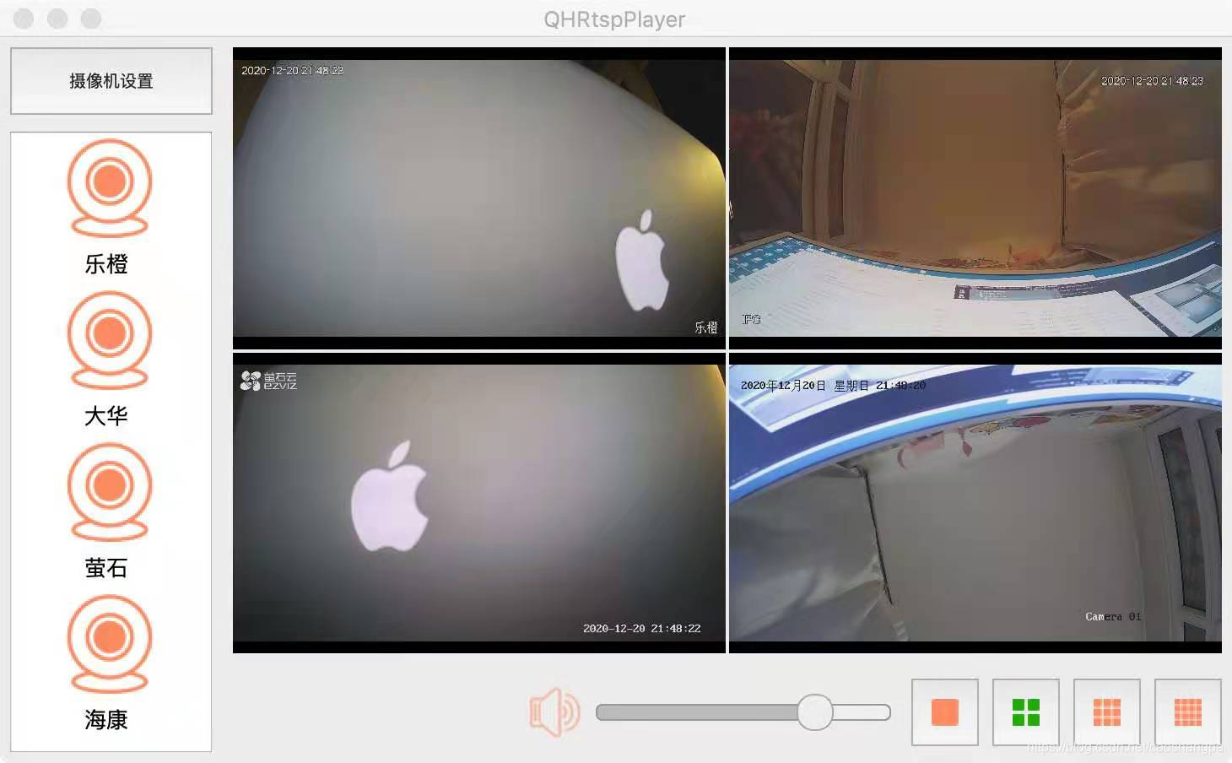Screen dimensions: 1232x763
Task: Click the 萤石 camera label
Action: click(x=106, y=568)
